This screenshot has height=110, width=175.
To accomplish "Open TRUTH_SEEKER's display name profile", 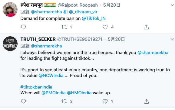I will point(38,39).
